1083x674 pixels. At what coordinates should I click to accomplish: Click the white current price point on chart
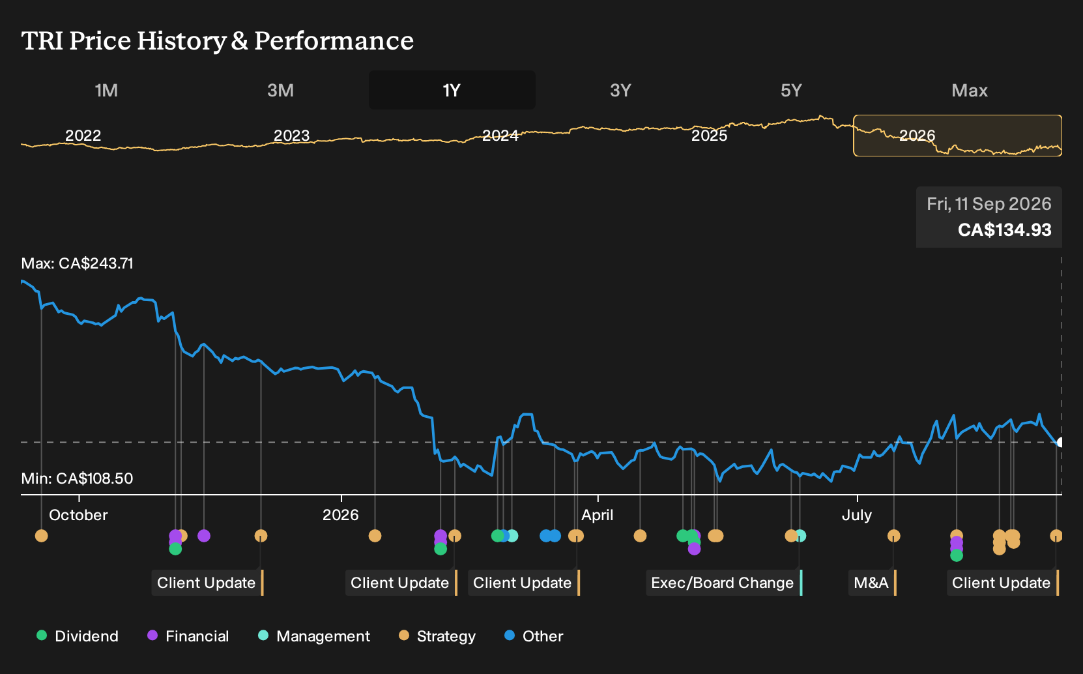click(x=1060, y=443)
